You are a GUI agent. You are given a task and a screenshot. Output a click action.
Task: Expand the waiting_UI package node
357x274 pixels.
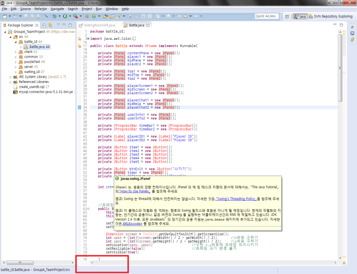tap(16, 72)
